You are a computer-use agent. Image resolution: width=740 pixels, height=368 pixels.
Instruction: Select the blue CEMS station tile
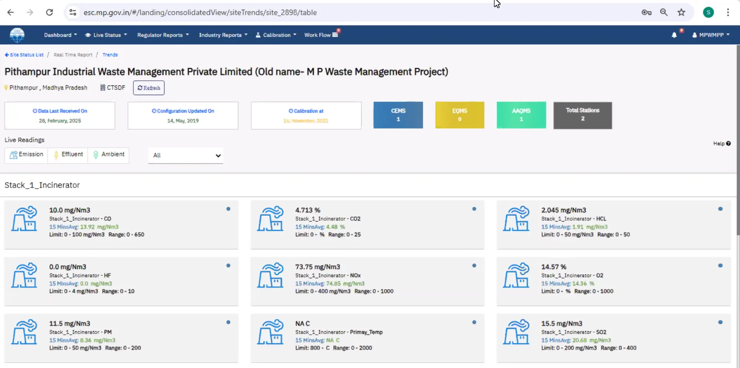pyautogui.click(x=398, y=115)
